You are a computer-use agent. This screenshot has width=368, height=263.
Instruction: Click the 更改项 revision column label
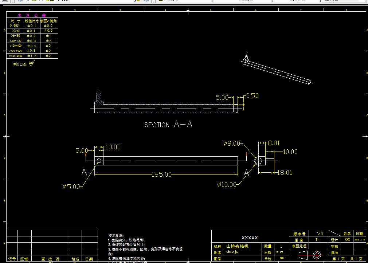click(x=50, y=259)
